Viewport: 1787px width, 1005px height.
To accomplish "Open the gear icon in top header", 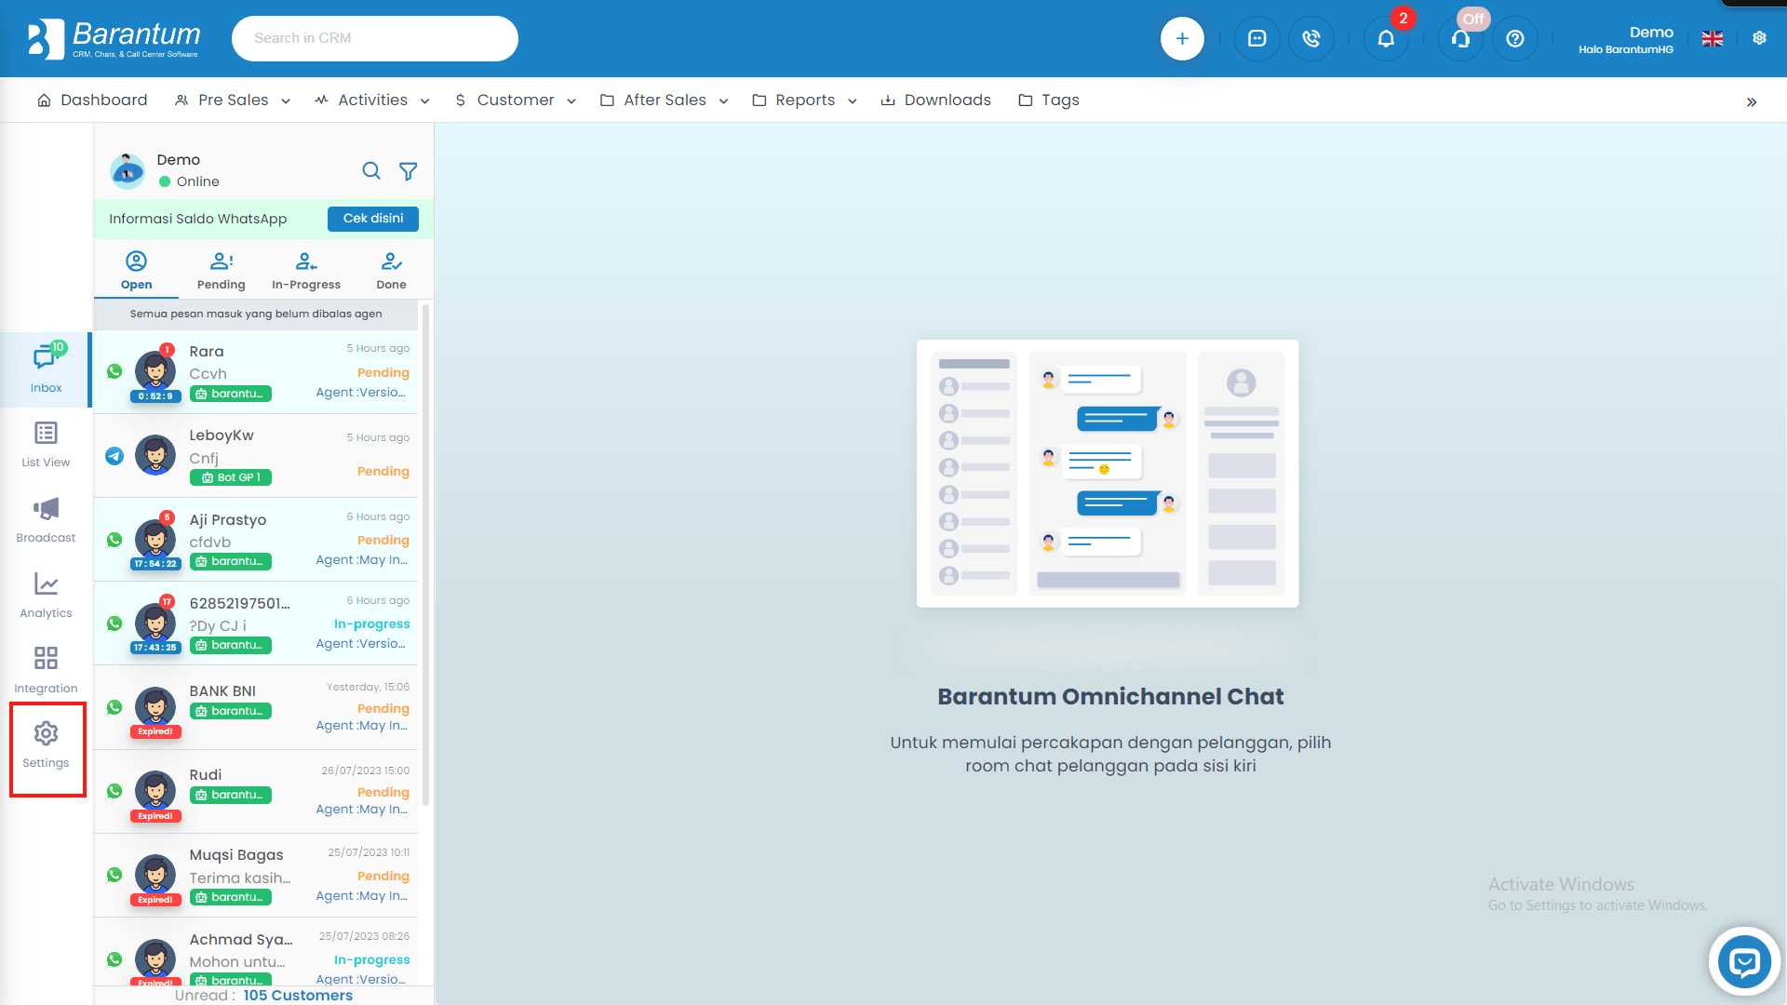I will (1759, 38).
